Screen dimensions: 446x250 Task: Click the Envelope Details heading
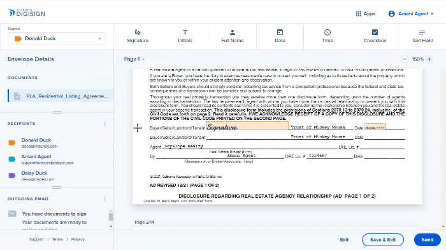(x=31, y=59)
